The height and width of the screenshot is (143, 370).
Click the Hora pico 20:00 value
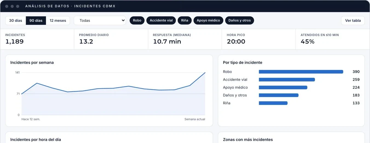[x=236, y=42]
